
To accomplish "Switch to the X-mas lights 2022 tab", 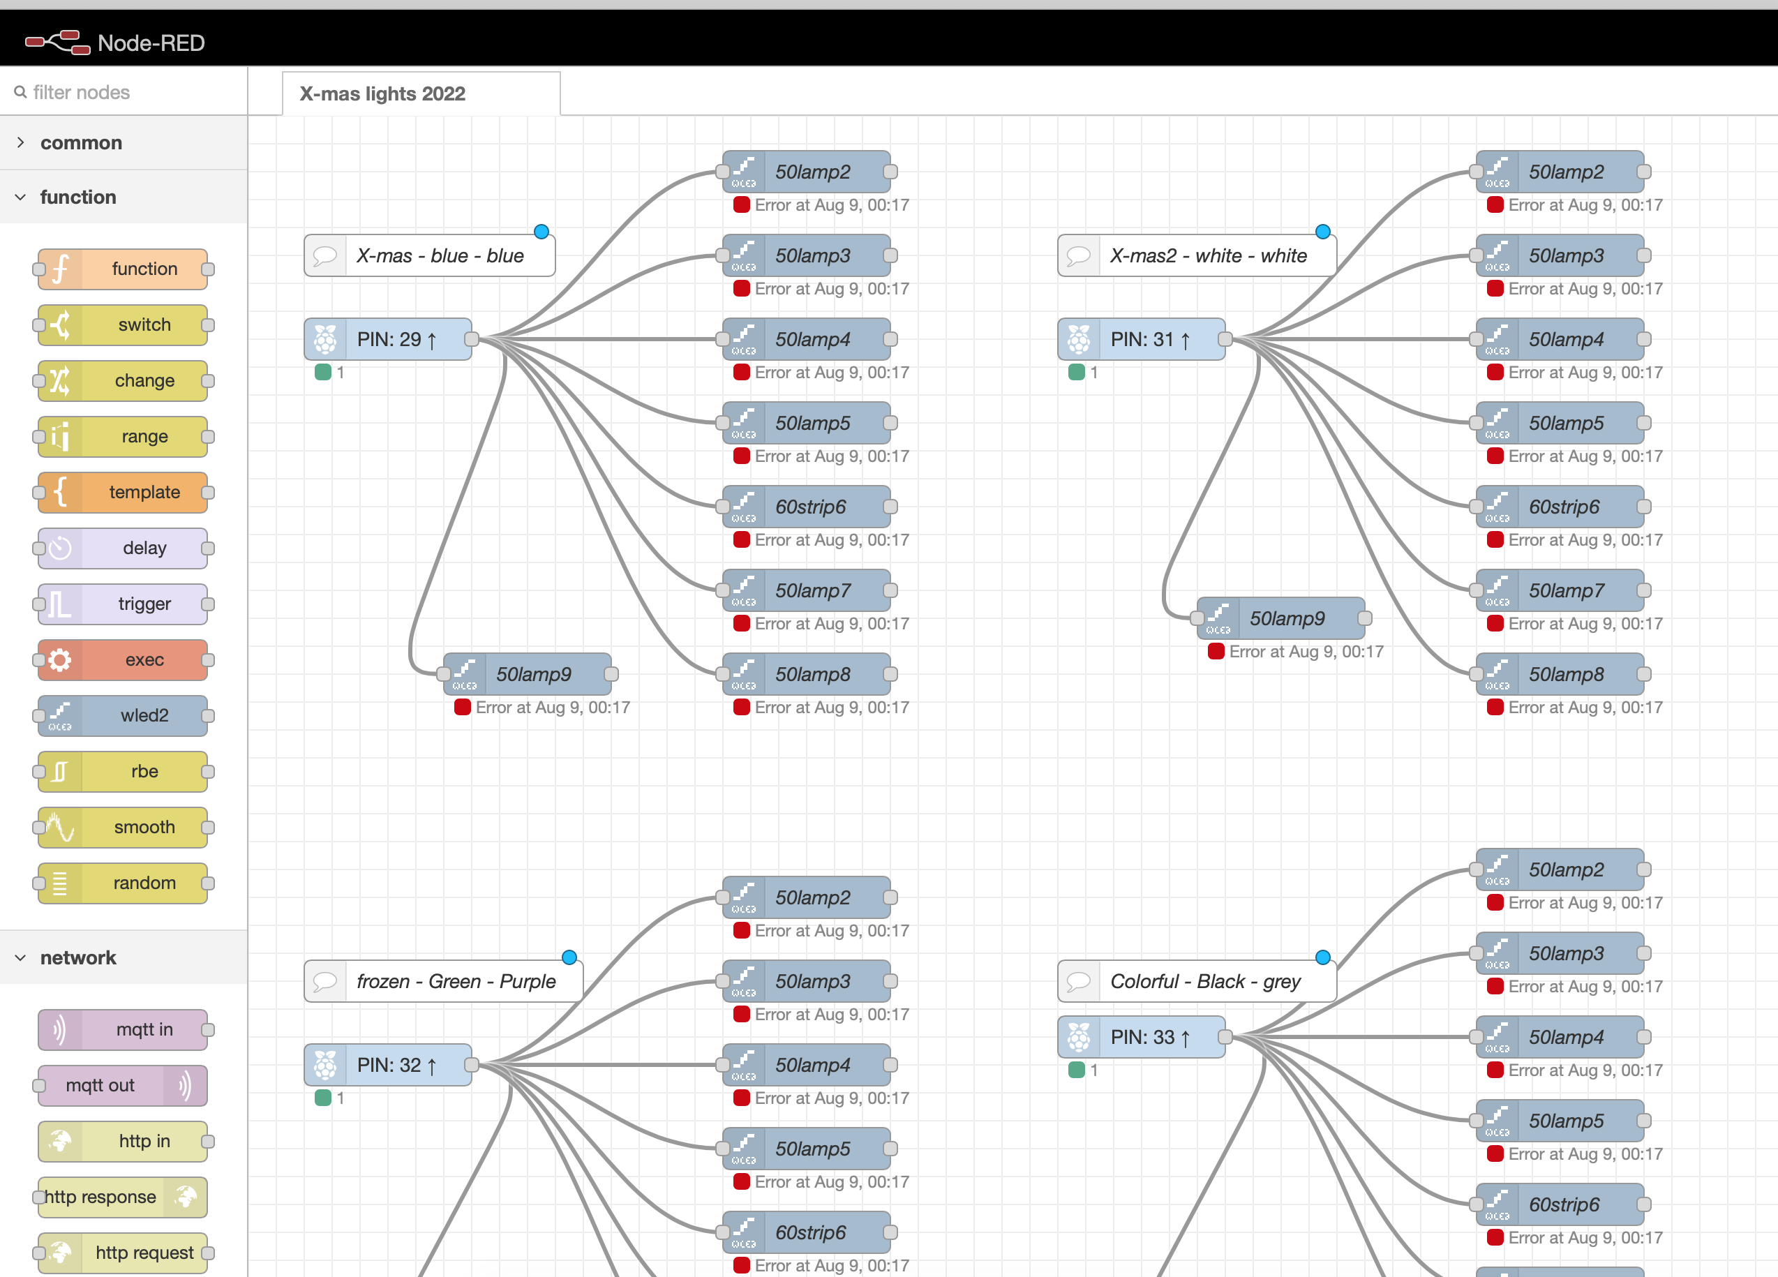I will [382, 94].
